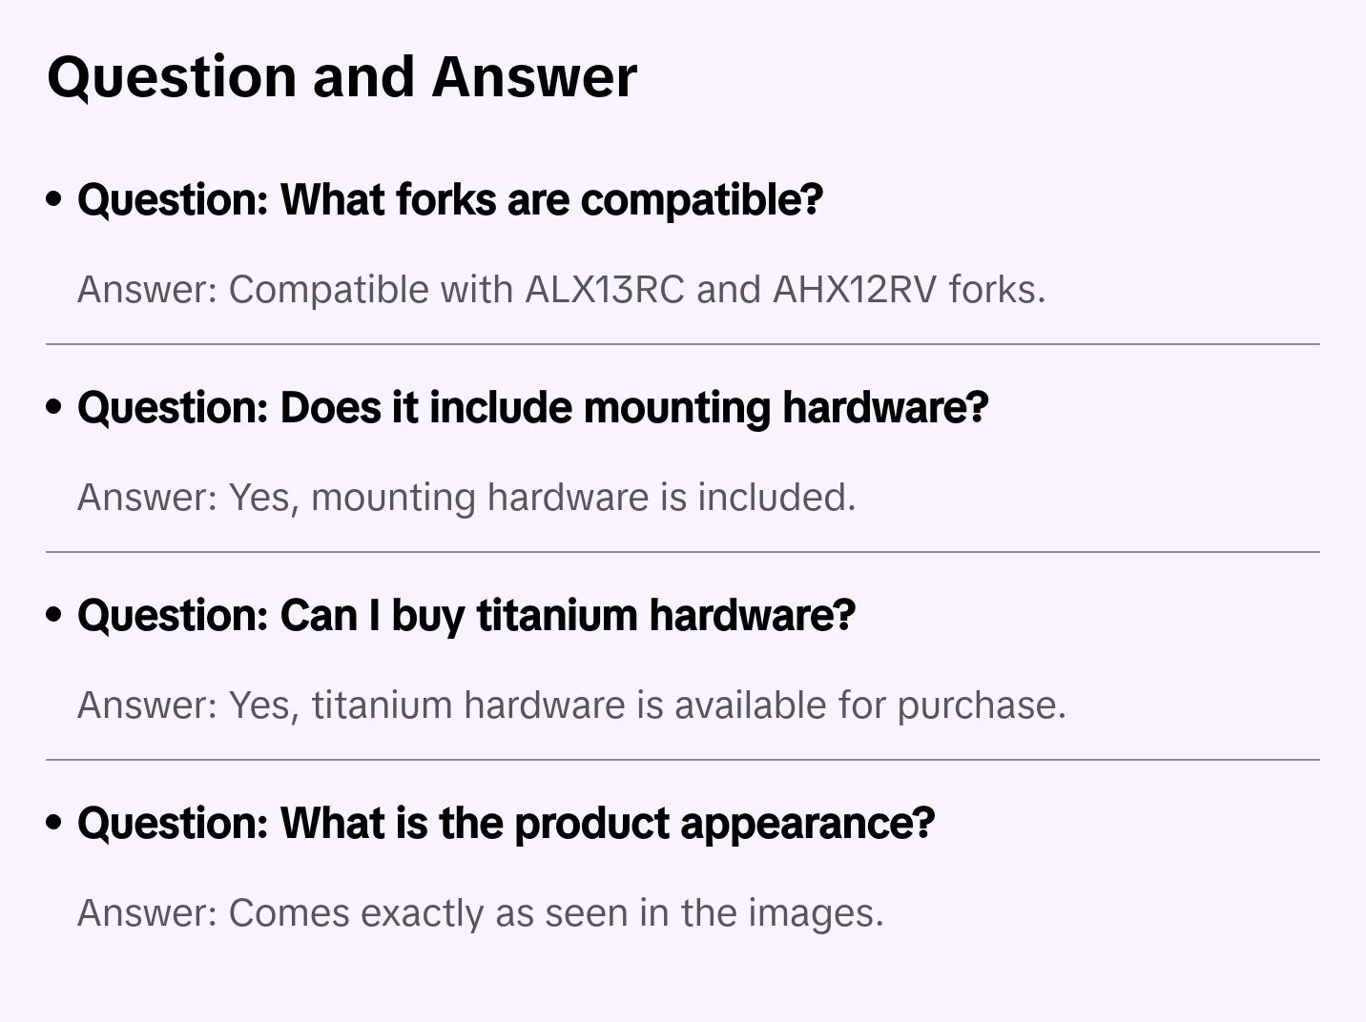This screenshot has height=1022, width=1366.
Task: Click the ALX13RC and AHX12RV answer text
Action: pos(561,290)
